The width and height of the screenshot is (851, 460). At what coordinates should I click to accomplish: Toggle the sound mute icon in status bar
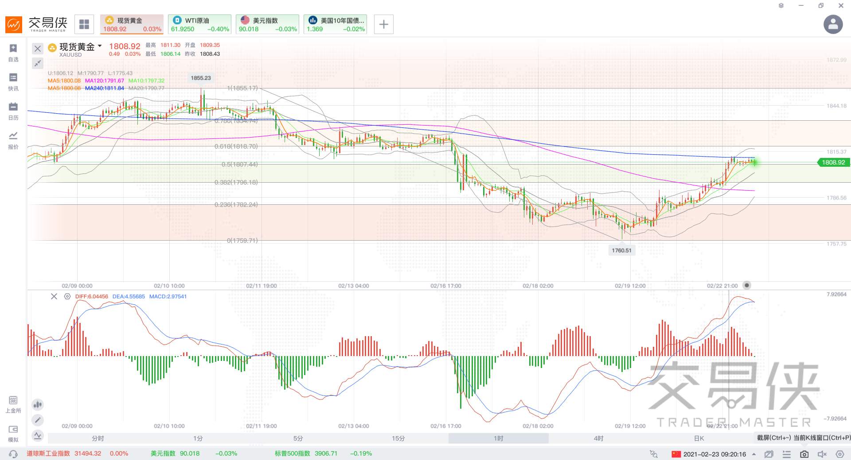[x=822, y=454]
